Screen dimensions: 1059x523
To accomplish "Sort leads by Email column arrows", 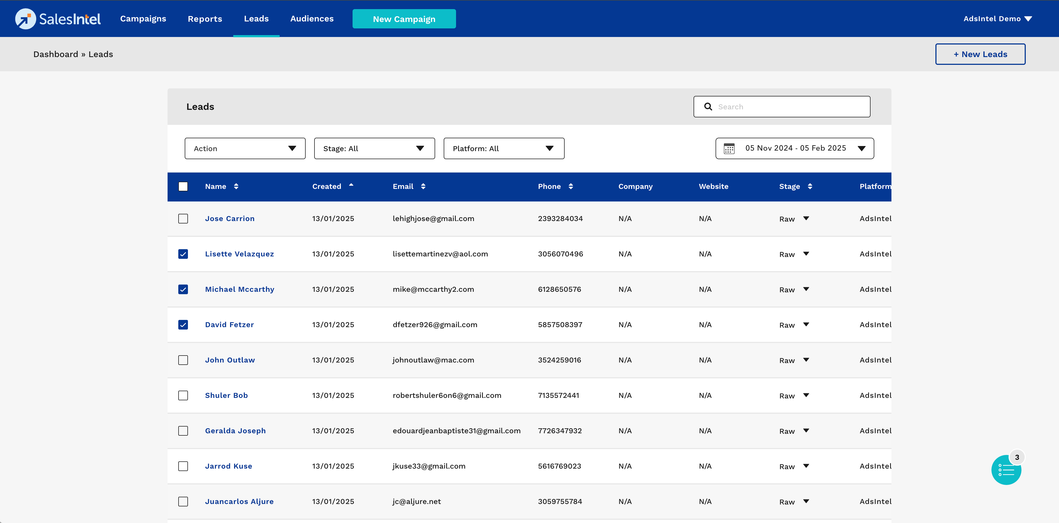I will (x=423, y=186).
